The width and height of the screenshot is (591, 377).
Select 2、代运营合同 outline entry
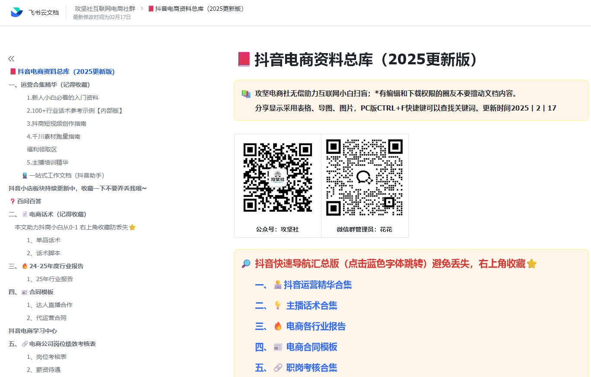pos(47,318)
